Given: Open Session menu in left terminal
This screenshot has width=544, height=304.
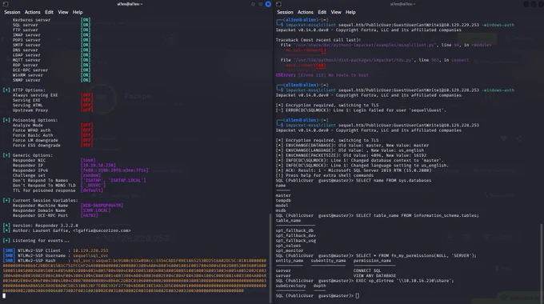Looking at the screenshot, I should [12, 12].
